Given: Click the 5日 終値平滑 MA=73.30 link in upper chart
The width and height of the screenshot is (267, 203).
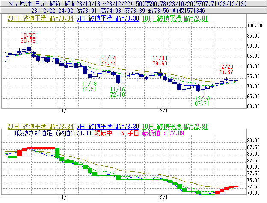Looking at the screenshot, I should 108,18.
